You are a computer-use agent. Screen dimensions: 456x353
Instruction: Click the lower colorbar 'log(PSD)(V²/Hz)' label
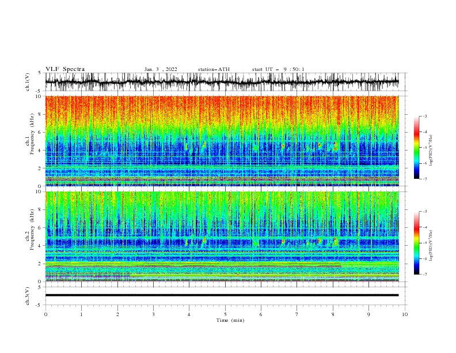[x=431, y=245]
